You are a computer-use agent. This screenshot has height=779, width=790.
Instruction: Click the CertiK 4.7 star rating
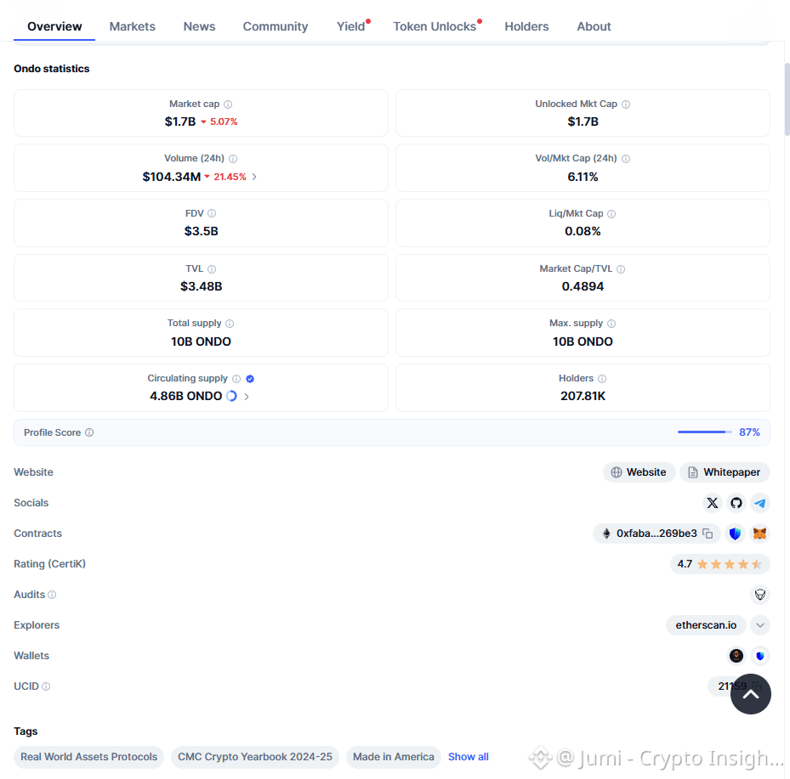[x=719, y=564]
